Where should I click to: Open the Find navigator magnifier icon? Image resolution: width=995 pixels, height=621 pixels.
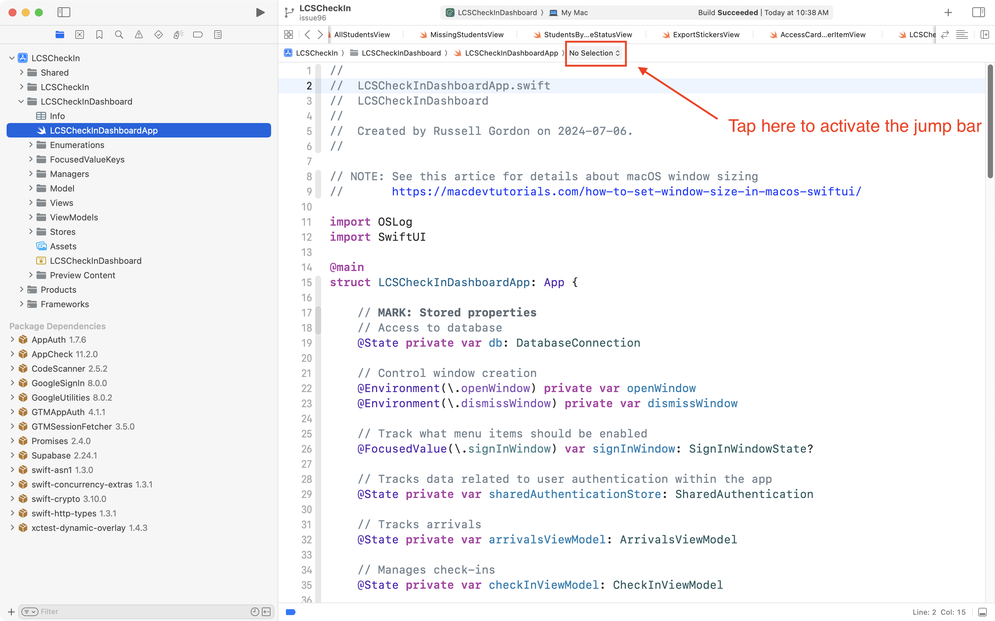click(119, 35)
